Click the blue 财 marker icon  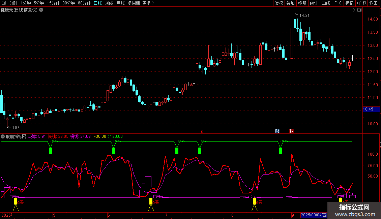tap(277, 131)
